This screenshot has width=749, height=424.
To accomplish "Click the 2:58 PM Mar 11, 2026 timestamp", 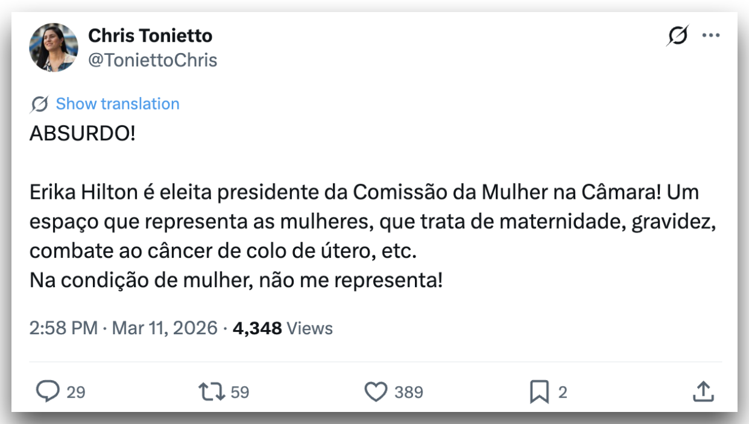I will coord(123,328).
